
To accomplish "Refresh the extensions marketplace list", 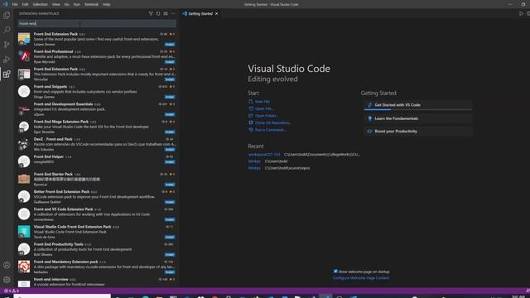I will pyautogui.click(x=158, y=13).
